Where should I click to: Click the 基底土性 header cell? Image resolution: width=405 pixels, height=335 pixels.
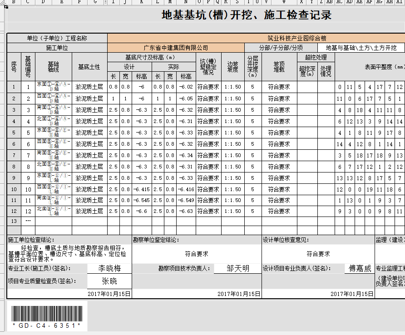[x=89, y=67]
